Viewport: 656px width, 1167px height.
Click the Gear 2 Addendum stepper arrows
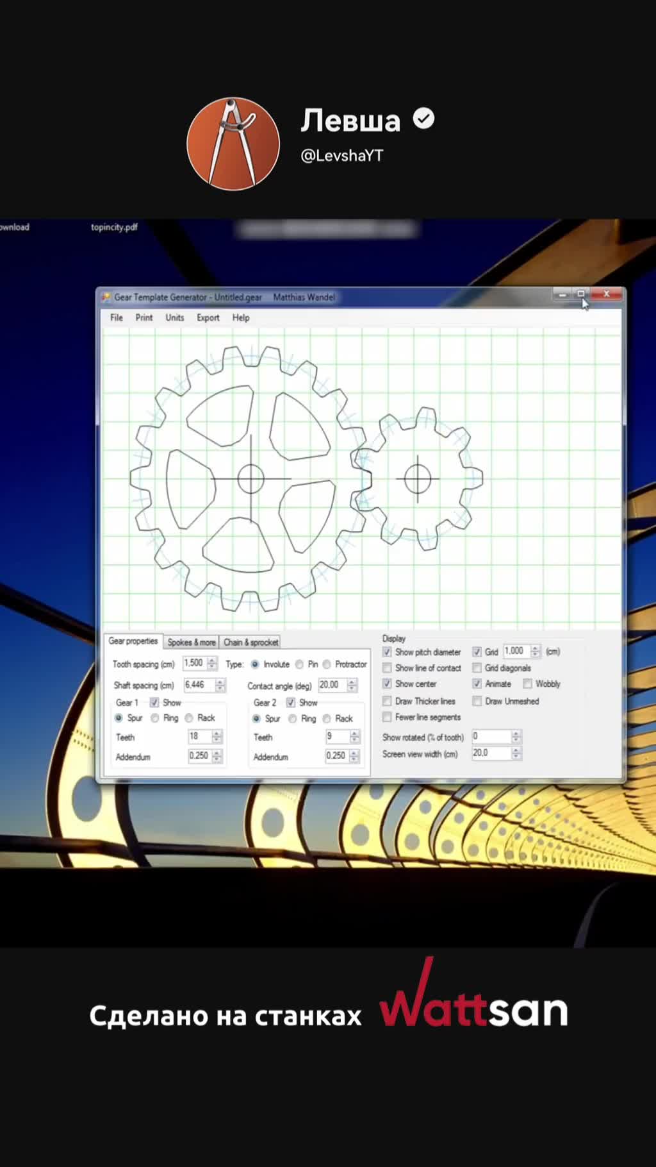click(355, 757)
